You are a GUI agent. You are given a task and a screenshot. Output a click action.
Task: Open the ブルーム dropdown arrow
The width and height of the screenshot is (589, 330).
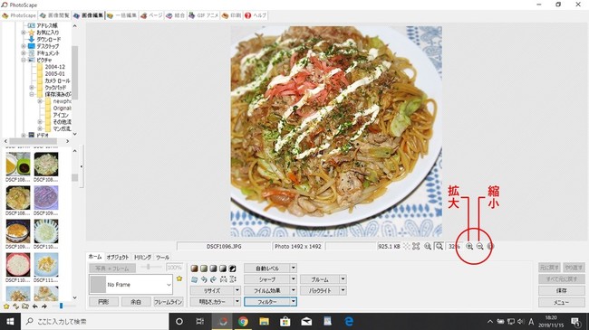pyautogui.click(x=343, y=279)
